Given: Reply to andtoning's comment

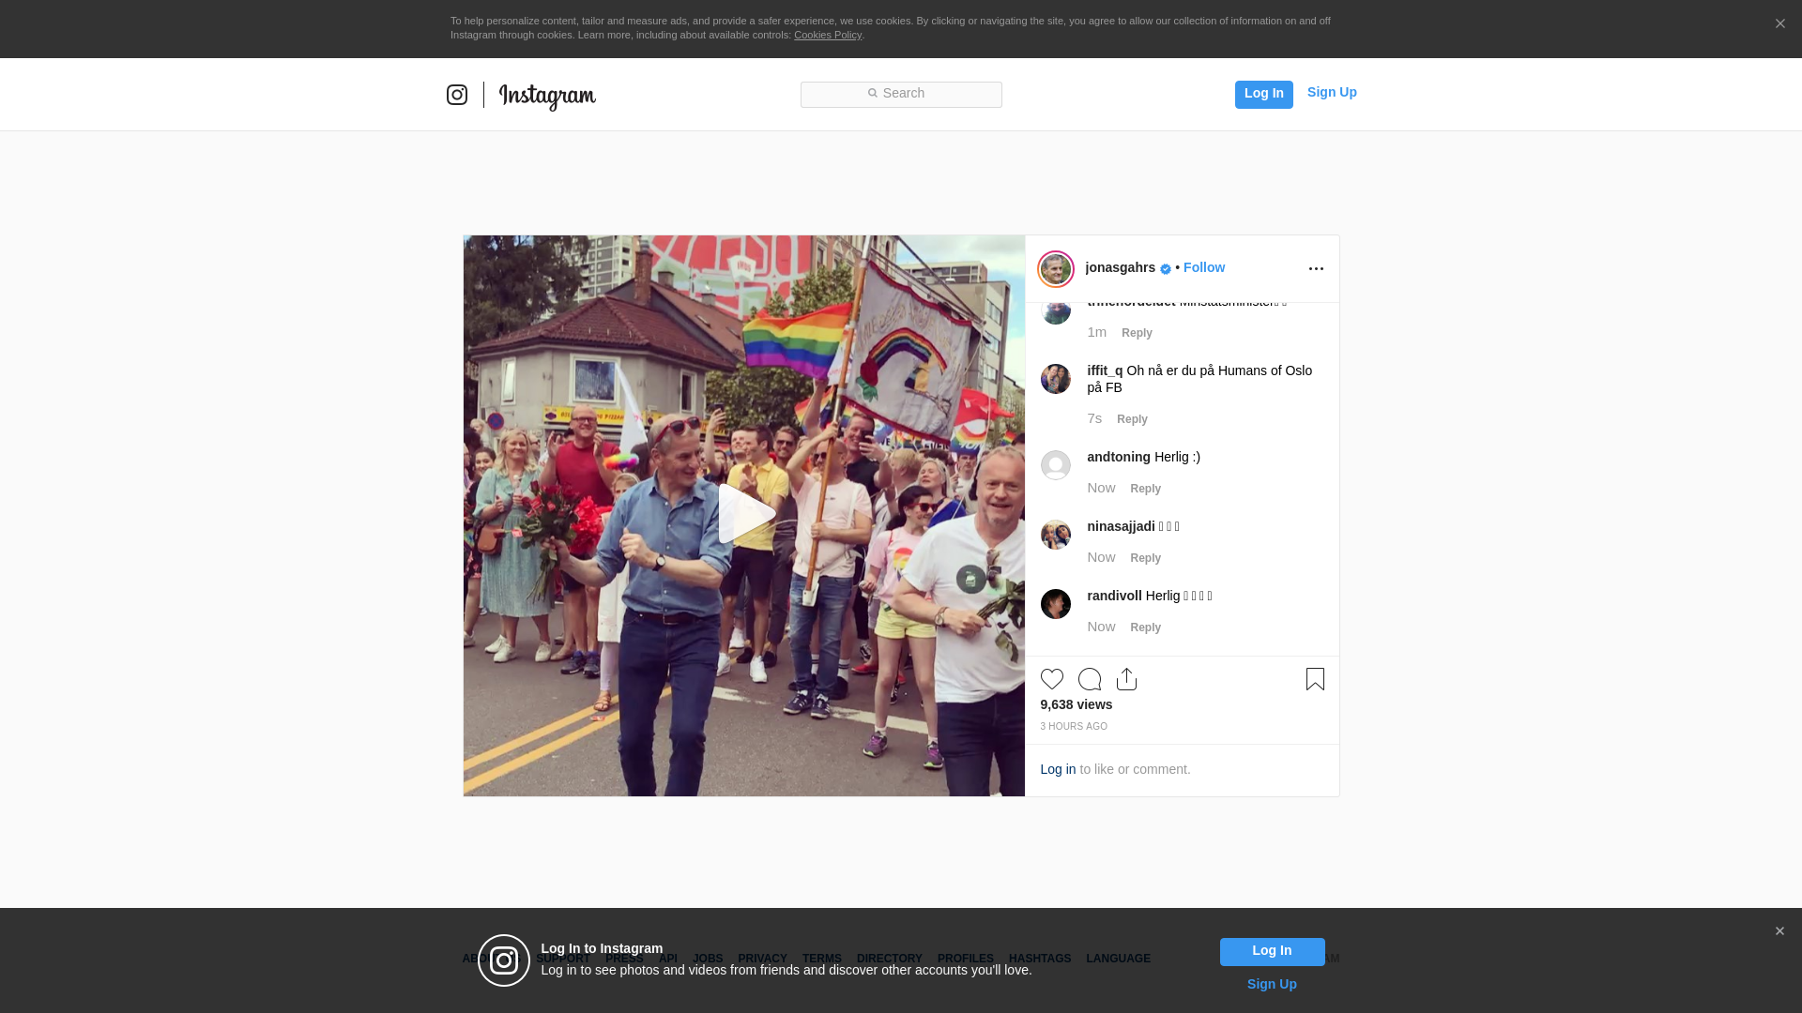Looking at the screenshot, I should pos(1145,489).
